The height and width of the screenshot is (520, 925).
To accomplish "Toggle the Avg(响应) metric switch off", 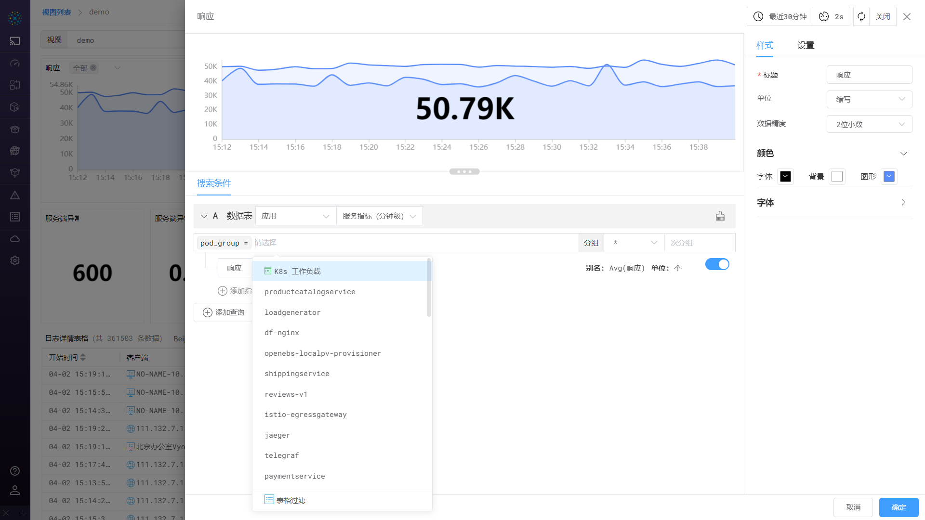I will [717, 264].
